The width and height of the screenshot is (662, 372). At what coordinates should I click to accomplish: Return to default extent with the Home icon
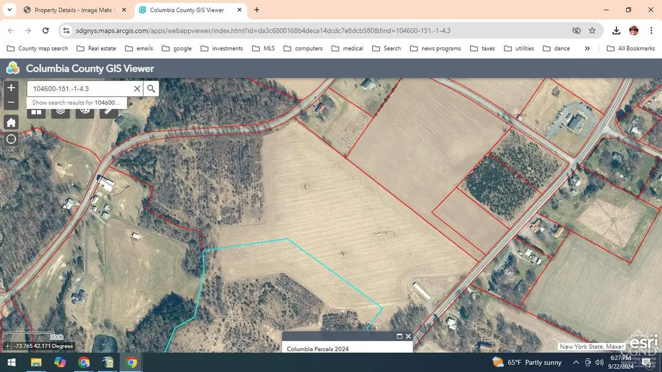[x=10, y=122]
